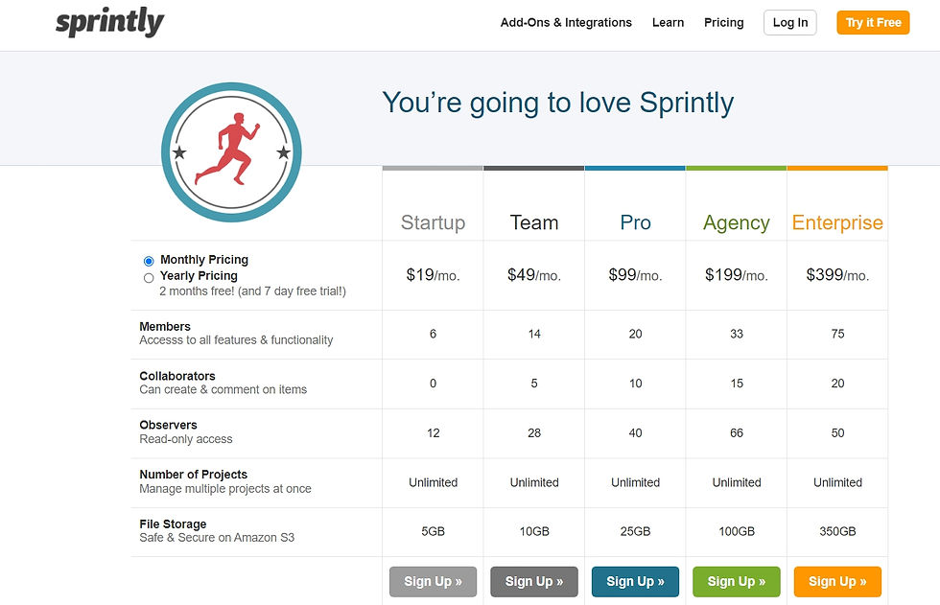Click the File Storage row label
This screenshot has width=940, height=605.
pyautogui.click(x=173, y=524)
